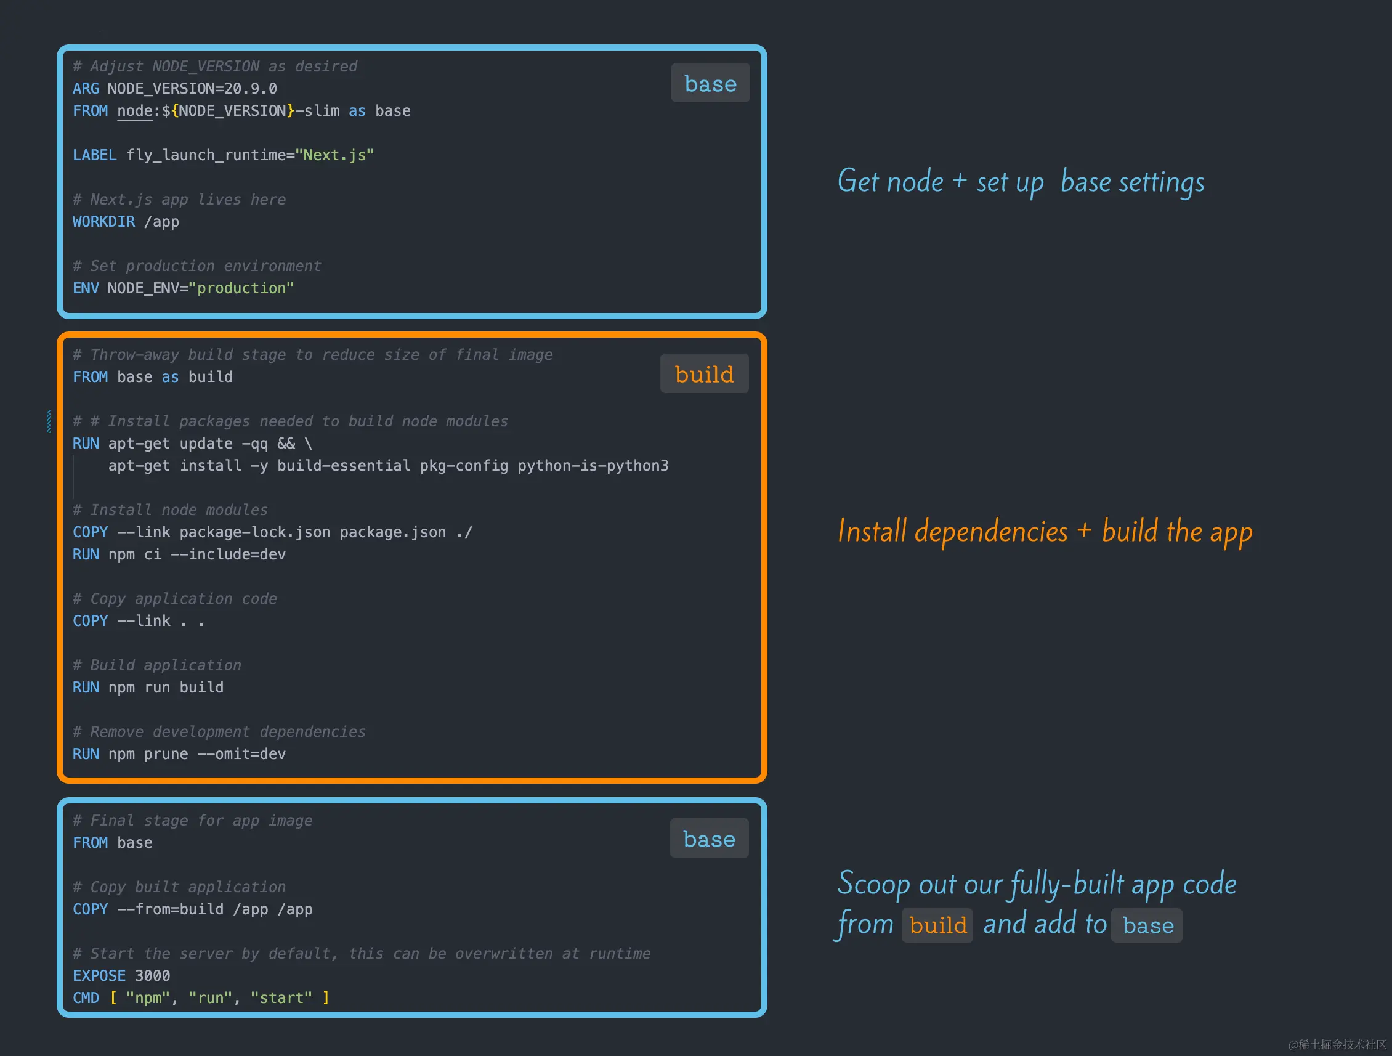Image resolution: width=1392 pixels, height=1056 pixels.
Task: Click the 'EXPOSE 3000' line
Action: pyautogui.click(x=121, y=975)
